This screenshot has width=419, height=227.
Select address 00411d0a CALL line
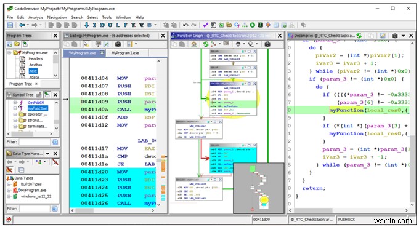(112, 110)
